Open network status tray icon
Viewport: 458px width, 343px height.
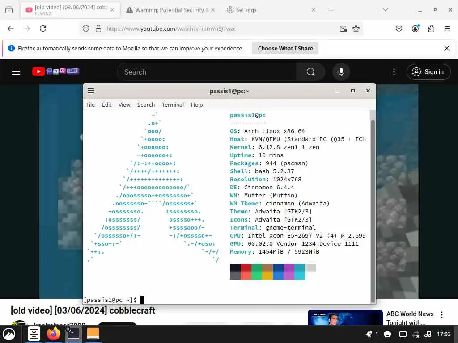(416, 334)
